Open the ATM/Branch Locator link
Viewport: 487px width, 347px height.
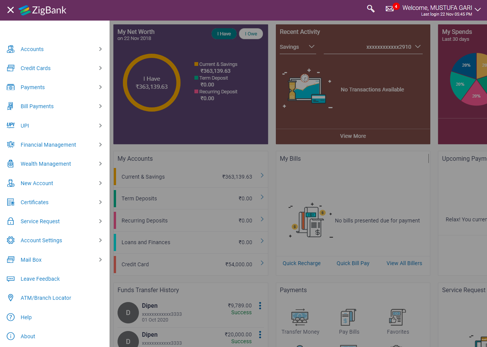point(46,298)
